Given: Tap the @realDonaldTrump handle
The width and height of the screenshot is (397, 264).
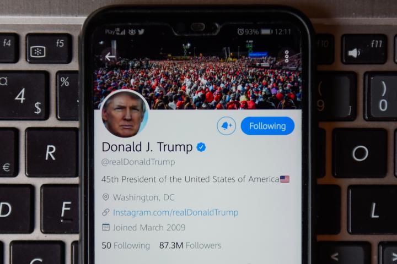Looking at the screenshot, I should pos(138,162).
